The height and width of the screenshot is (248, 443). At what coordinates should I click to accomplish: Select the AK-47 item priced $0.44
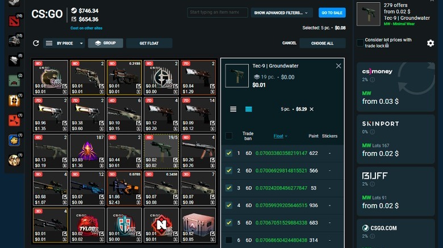click(x=124, y=151)
